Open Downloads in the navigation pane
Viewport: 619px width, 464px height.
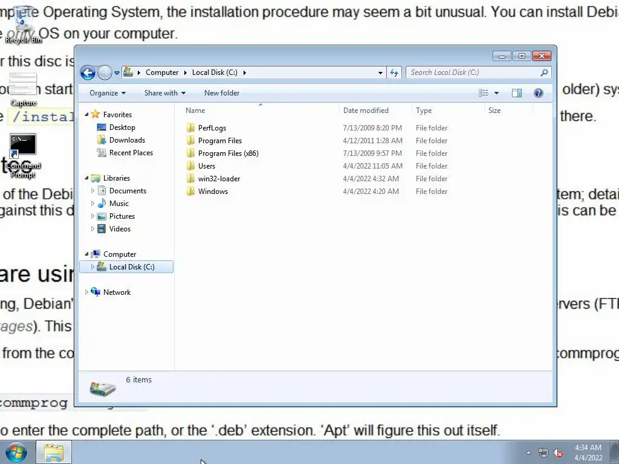pyautogui.click(x=127, y=140)
